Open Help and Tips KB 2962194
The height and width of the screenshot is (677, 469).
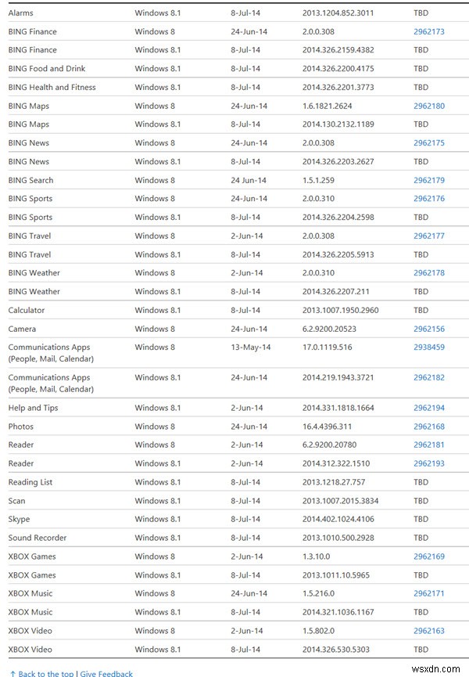point(428,409)
